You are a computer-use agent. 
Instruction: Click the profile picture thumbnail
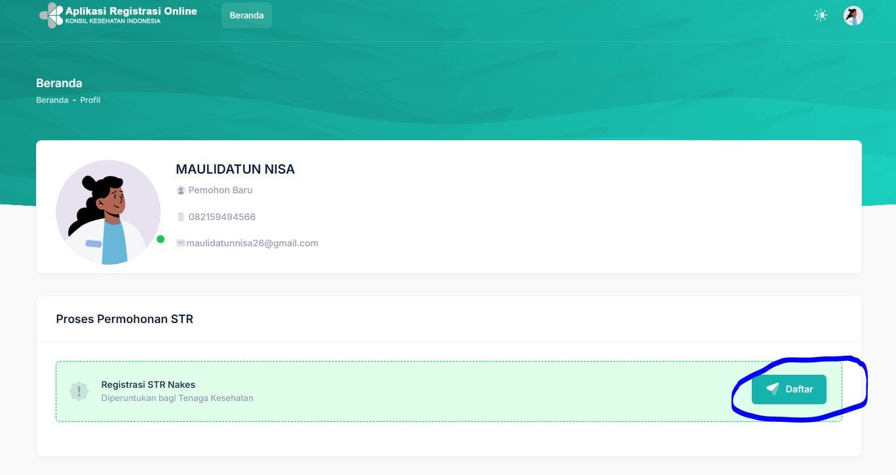[x=107, y=211]
